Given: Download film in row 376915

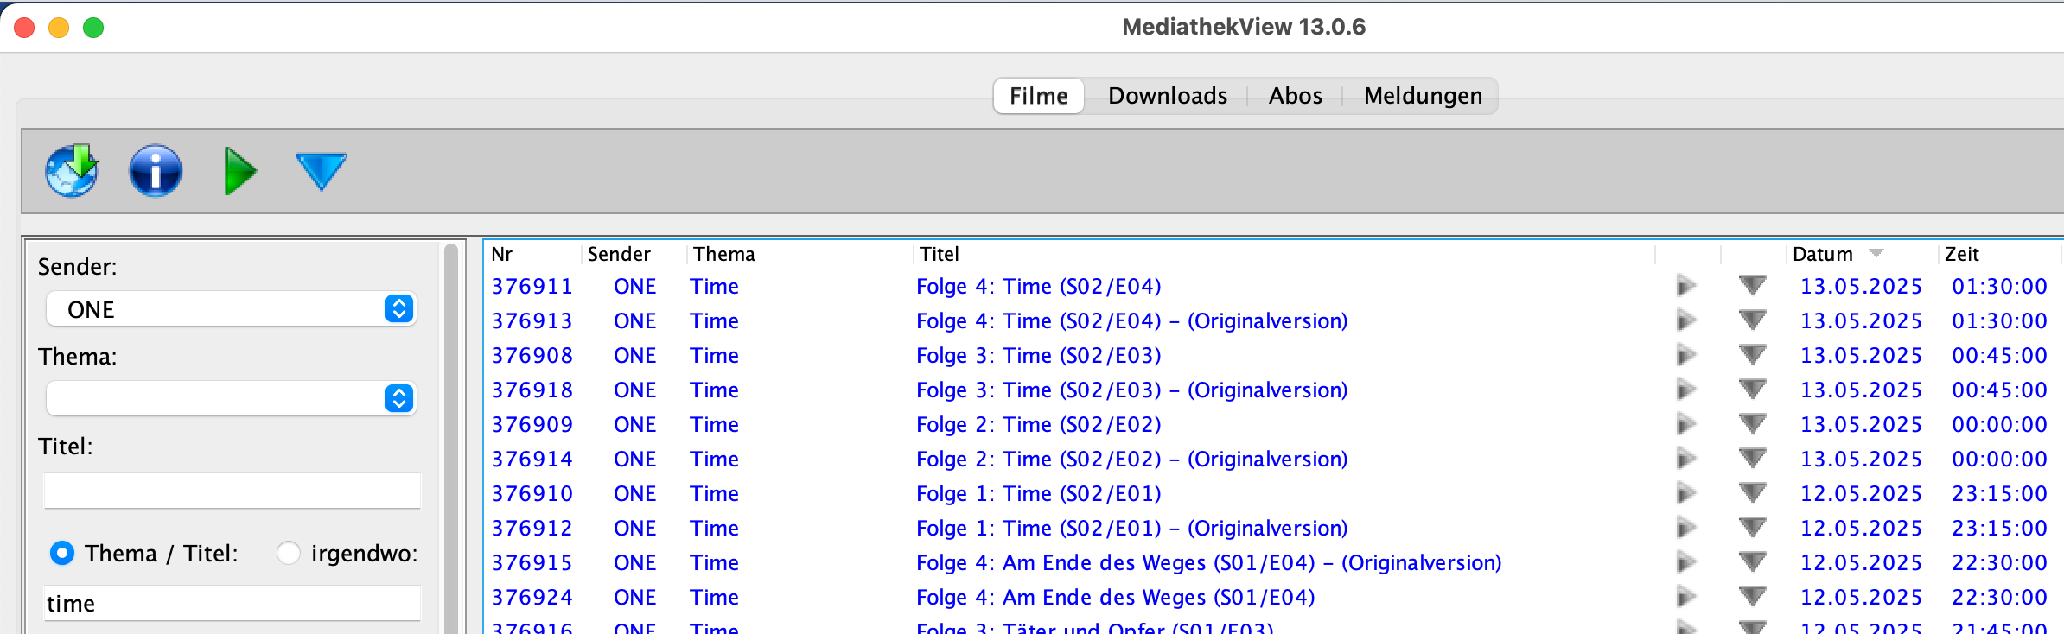Looking at the screenshot, I should tap(1752, 562).
